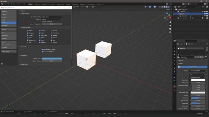Uncheck the Action duplicate data checkbox
The height and width of the screenshot is (117, 209).
tap(28, 31)
